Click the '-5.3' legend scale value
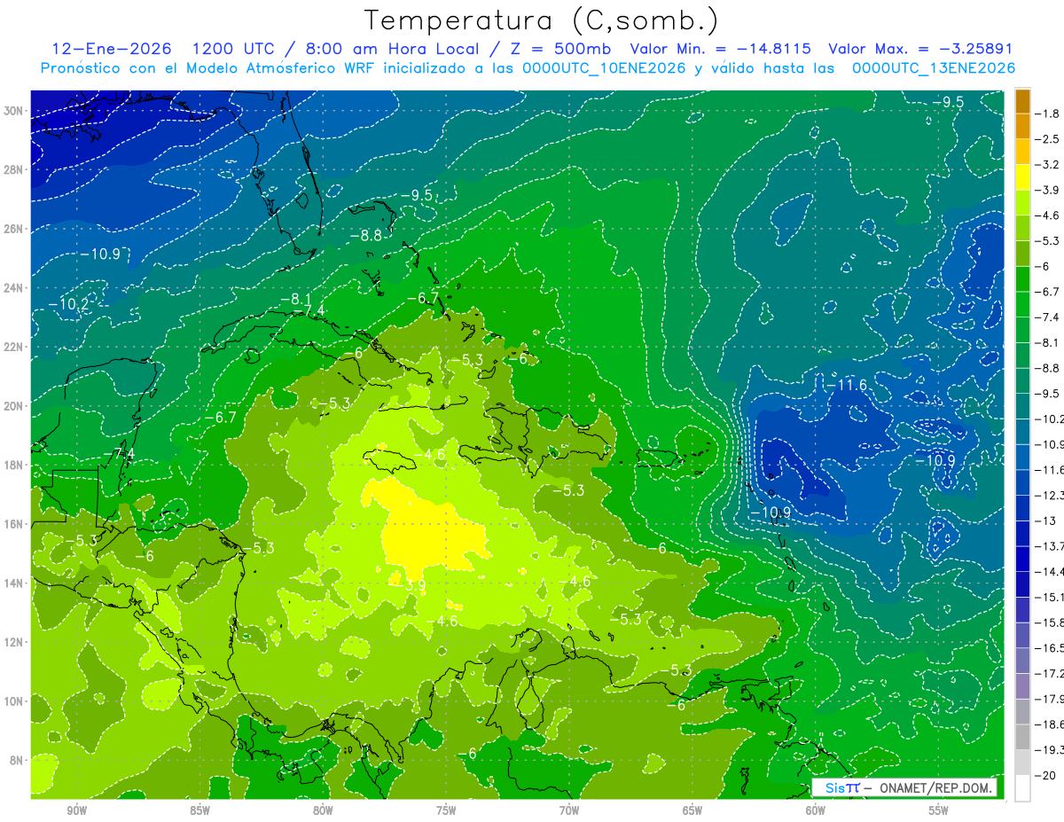 coord(1049,241)
